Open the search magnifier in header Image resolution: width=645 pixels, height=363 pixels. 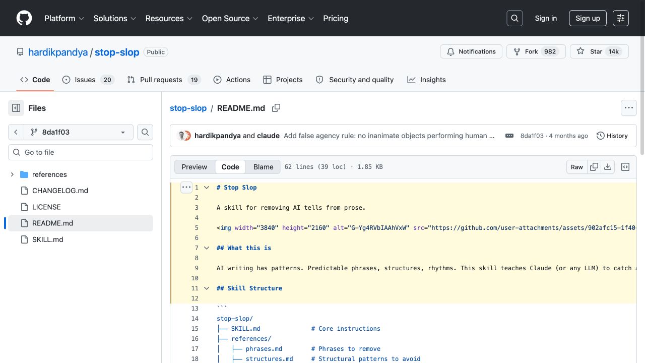click(514, 18)
